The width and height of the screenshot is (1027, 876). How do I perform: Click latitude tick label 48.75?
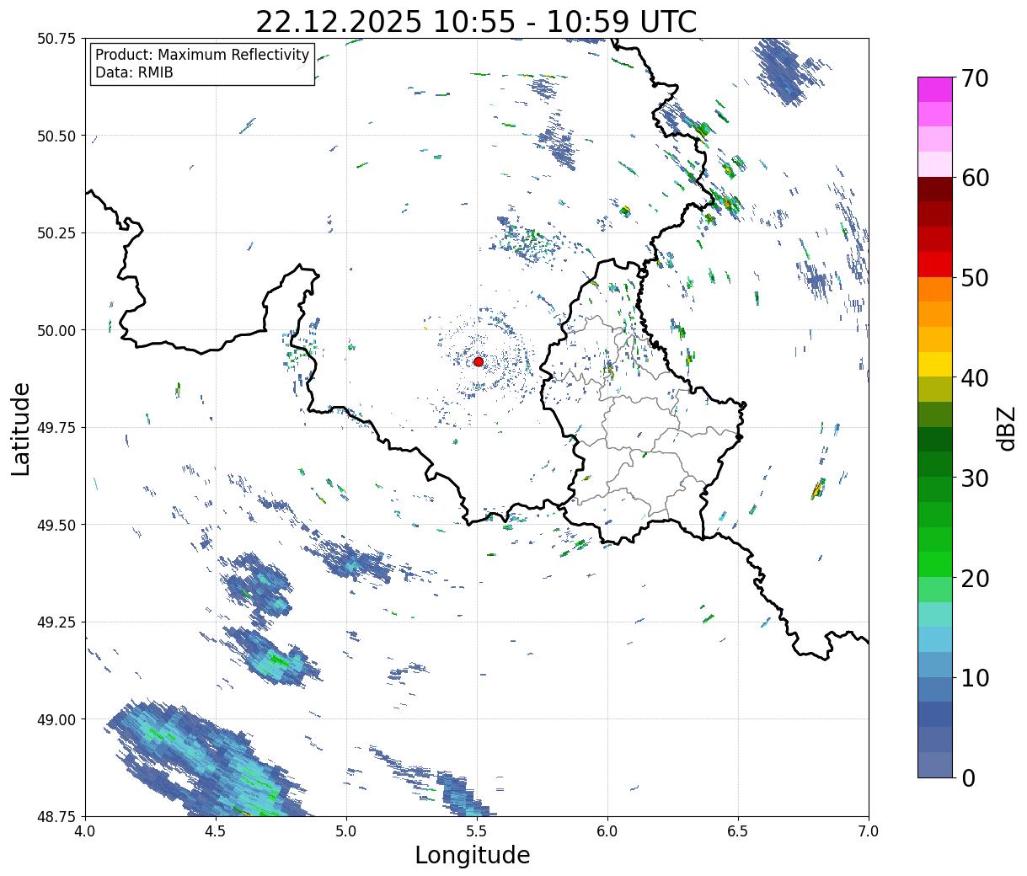click(x=56, y=816)
